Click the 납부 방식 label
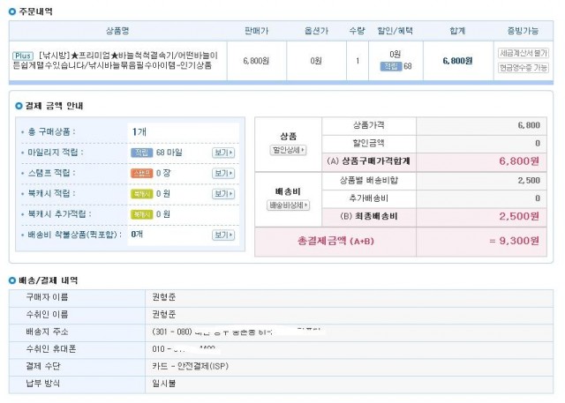Screen dimensions: 565x403 point(43,384)
